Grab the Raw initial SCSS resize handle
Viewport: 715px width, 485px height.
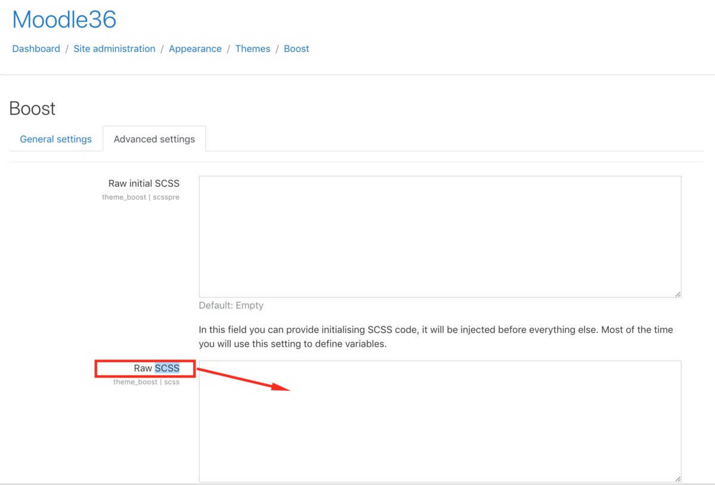coord(677,294)
